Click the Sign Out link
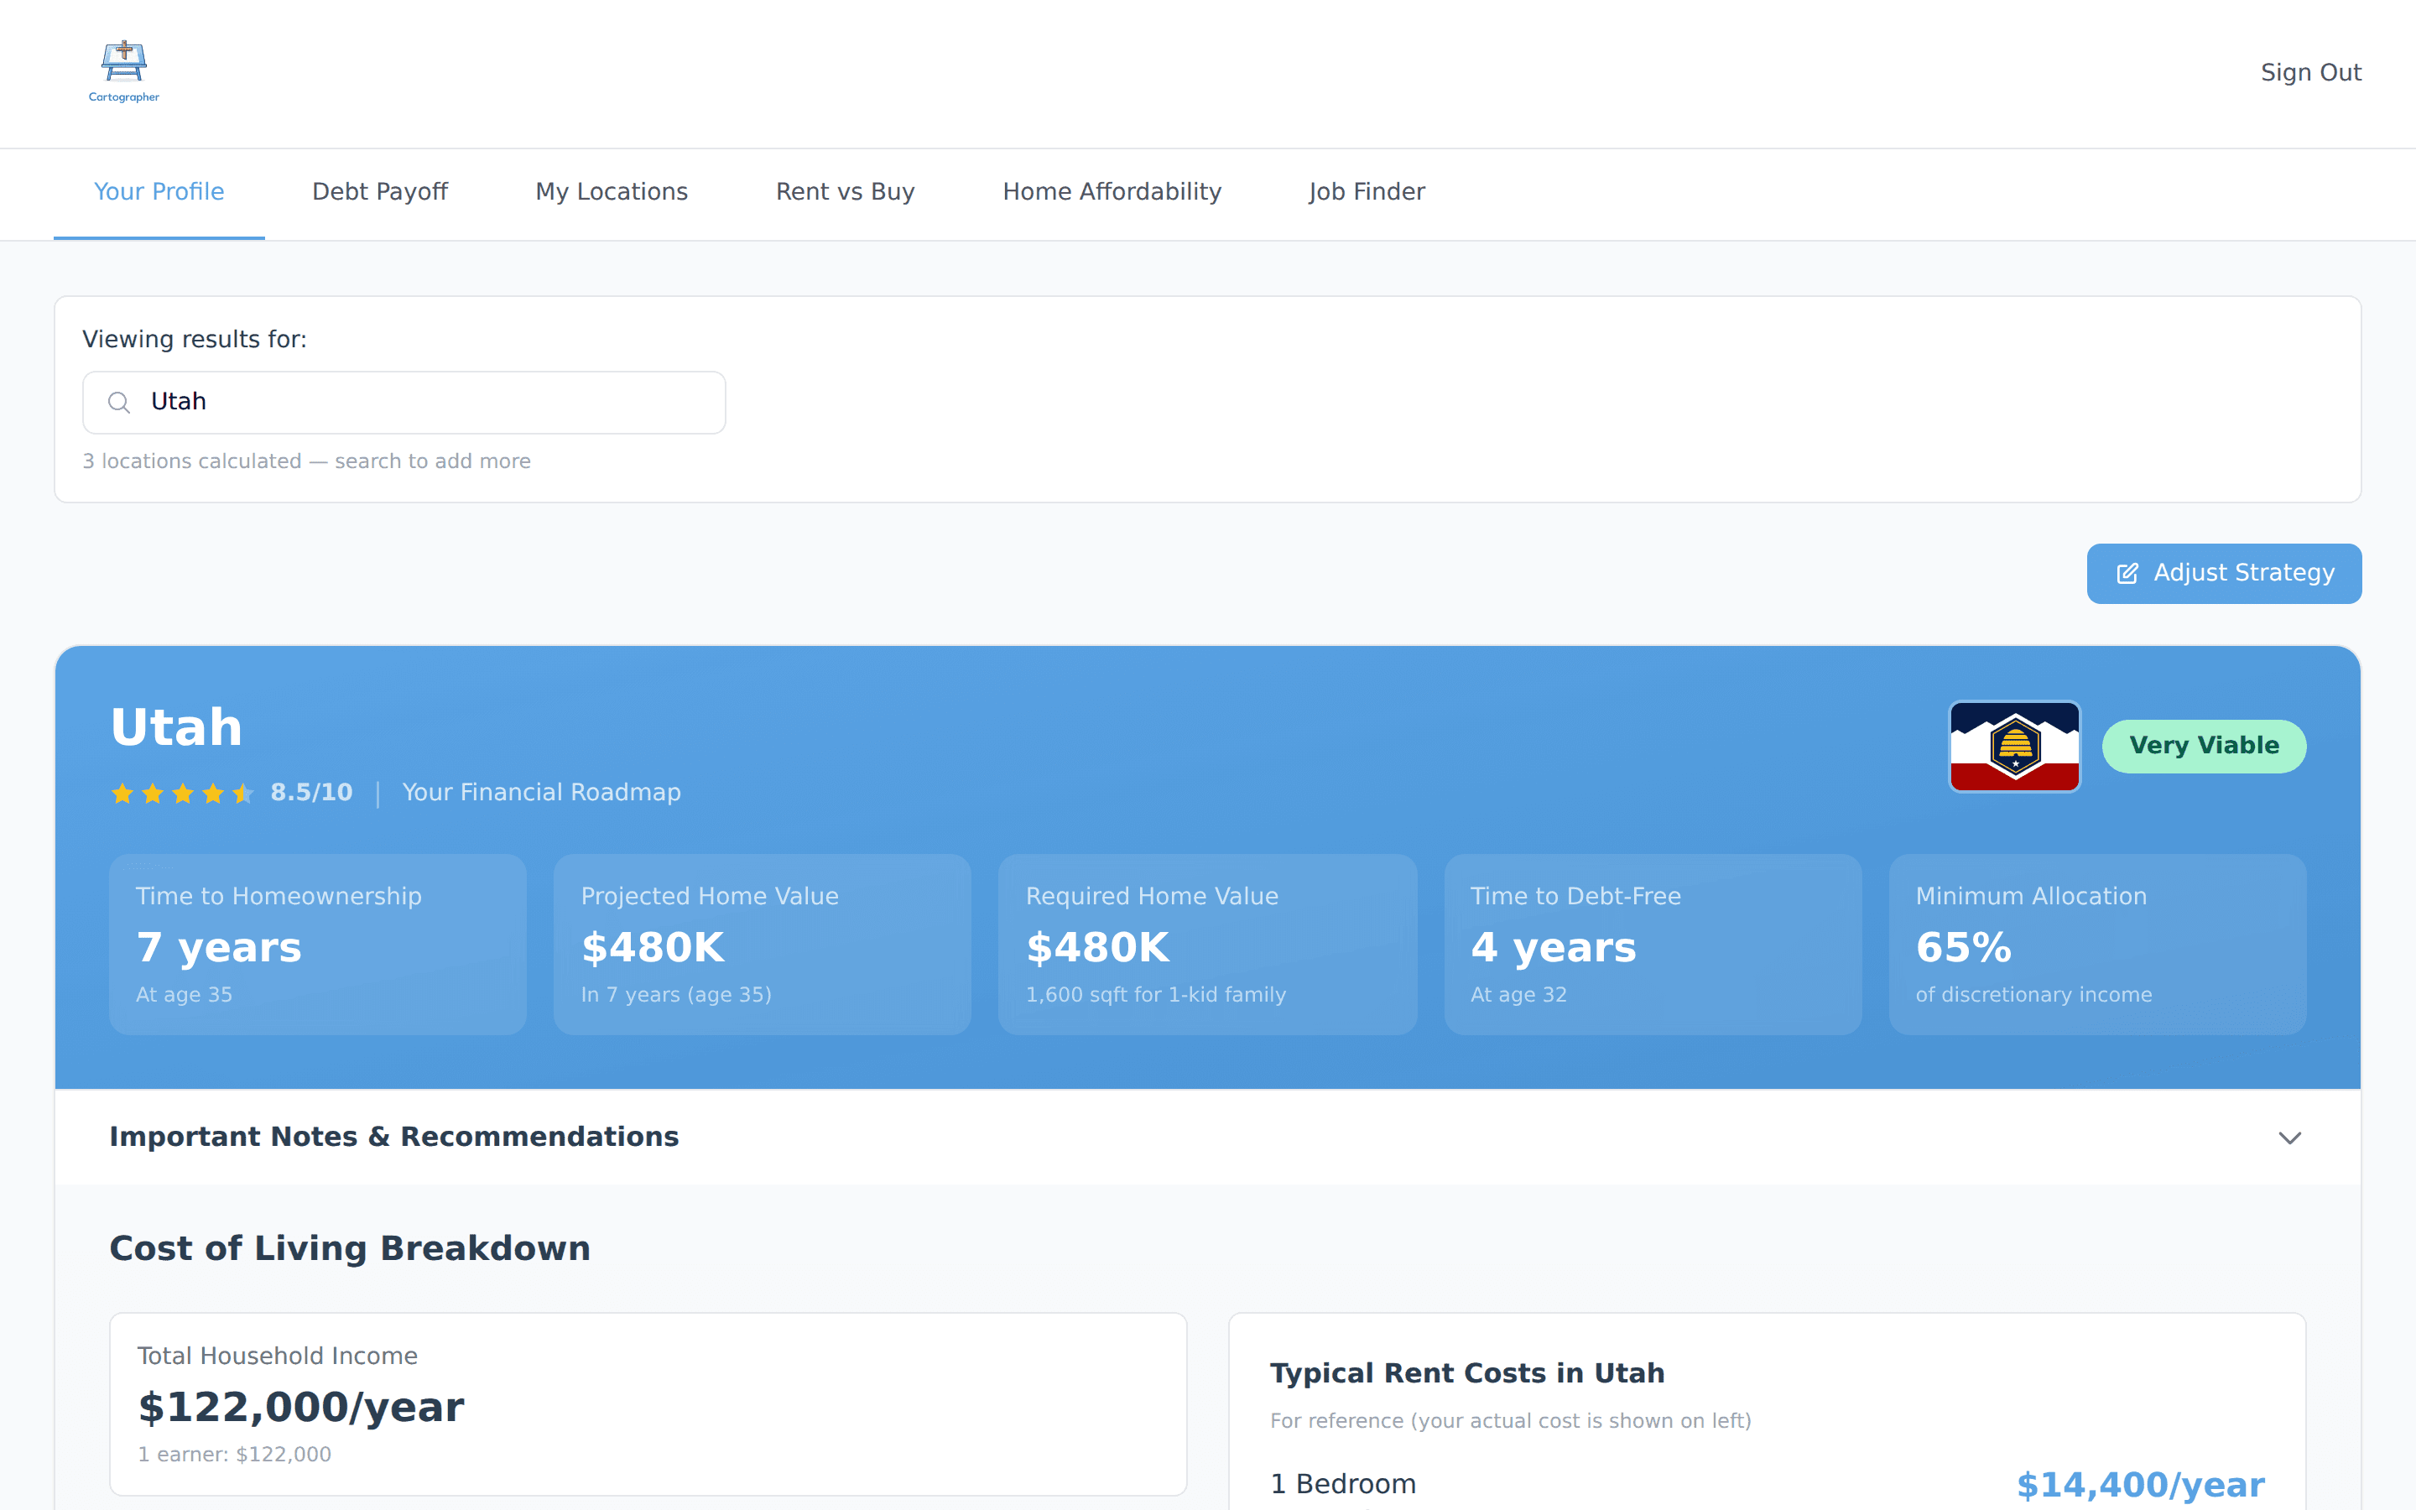Image resolution: width=2416 pixels, height=1510 pixels. (x=2311, y=72)
